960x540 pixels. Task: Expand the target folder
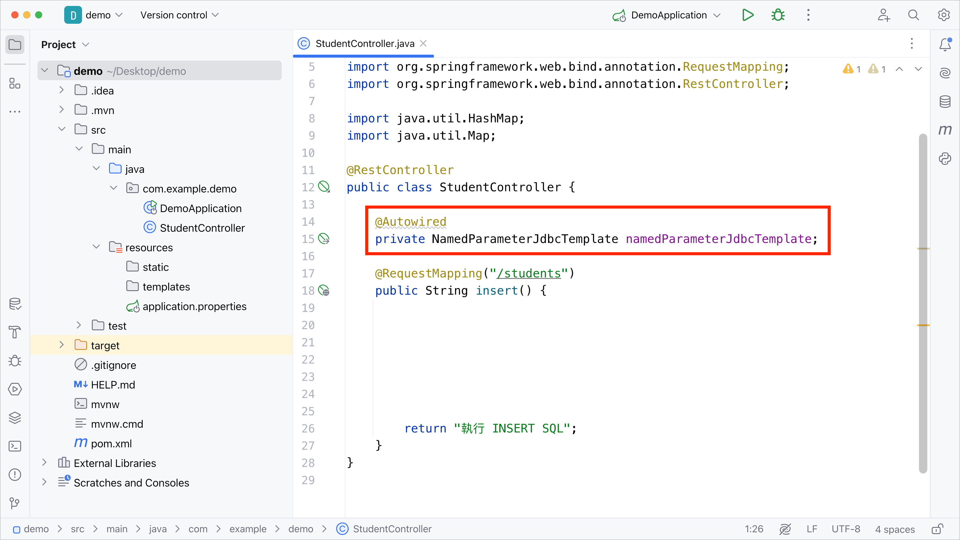click(62, 345)
